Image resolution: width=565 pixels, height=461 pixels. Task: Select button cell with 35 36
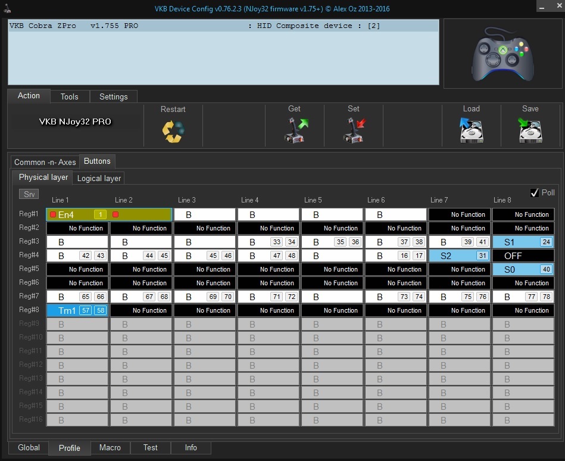[332, 242]
